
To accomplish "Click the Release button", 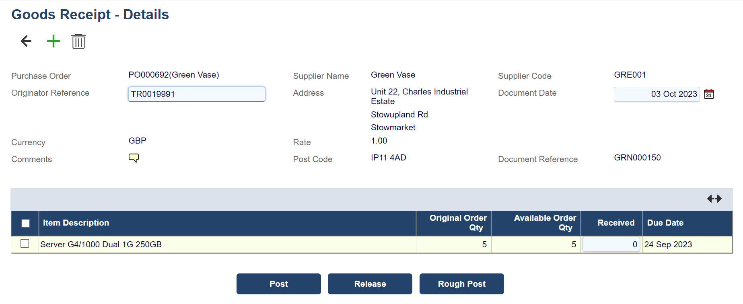I will click(x=370, y=284).
